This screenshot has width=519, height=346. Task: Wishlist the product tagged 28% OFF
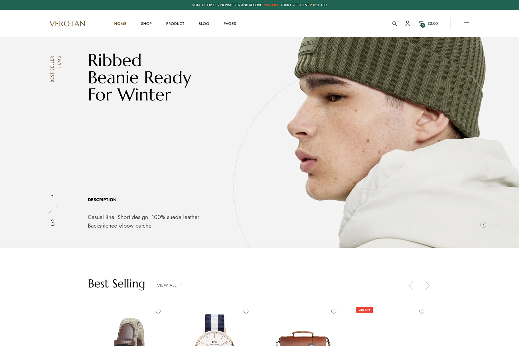coord(421,312)
